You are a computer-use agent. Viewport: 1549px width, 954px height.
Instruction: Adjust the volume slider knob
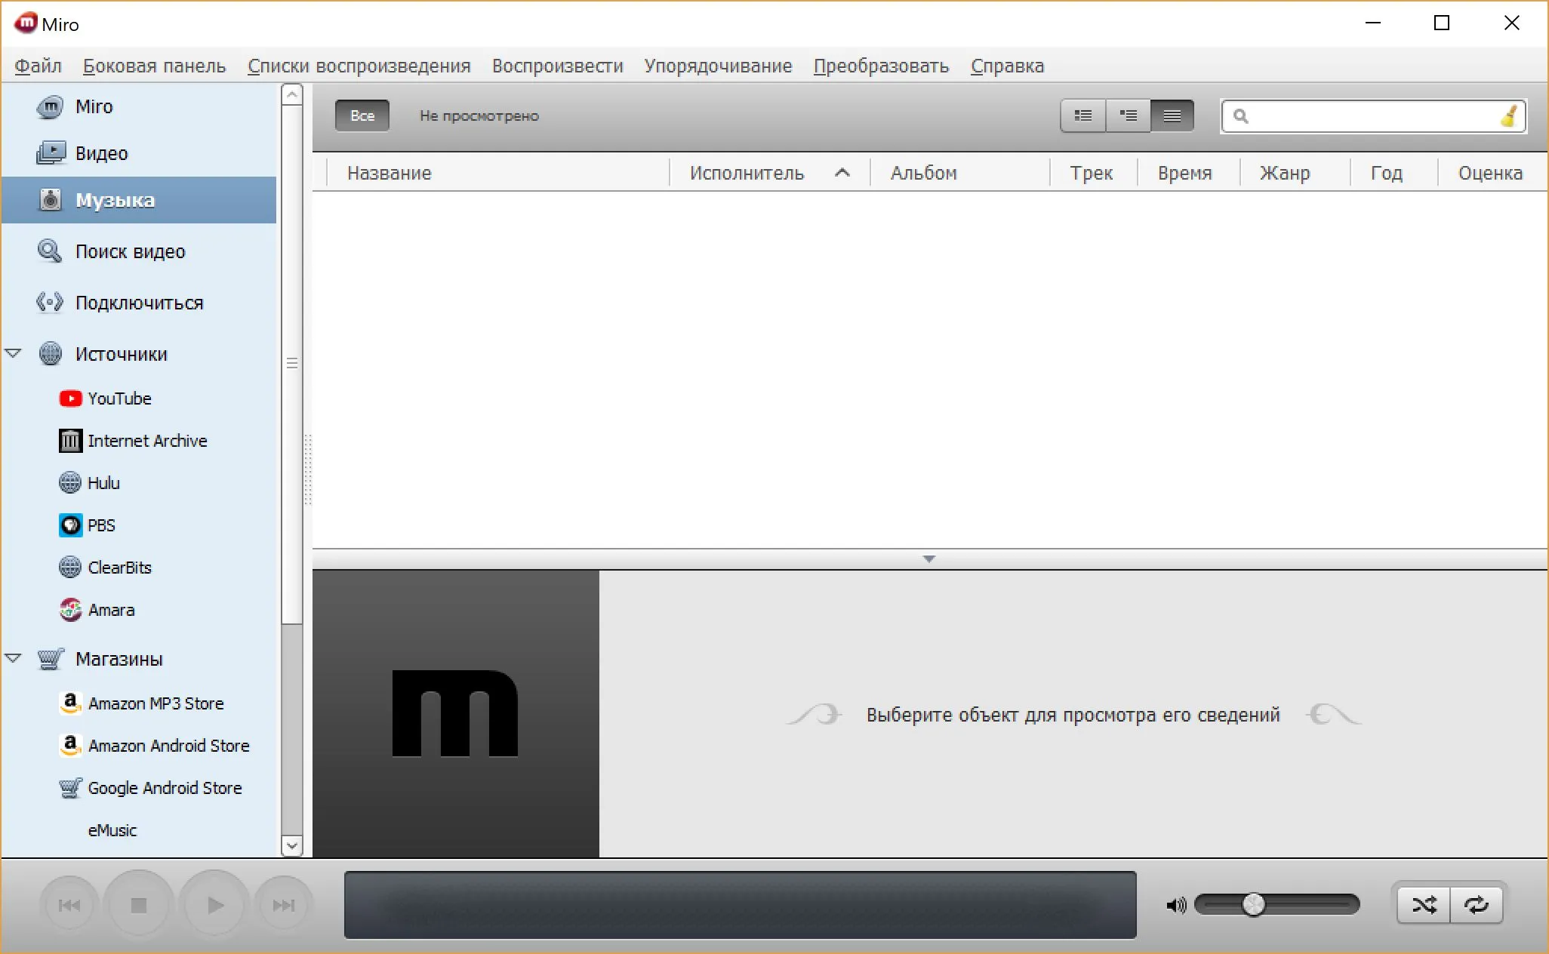coord(1254,904)
